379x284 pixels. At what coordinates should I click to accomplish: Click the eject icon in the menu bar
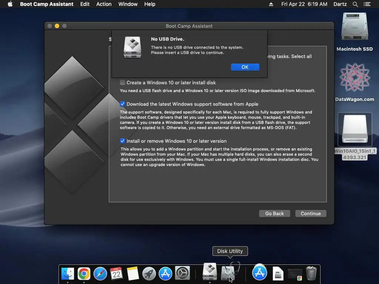[271, 4]
